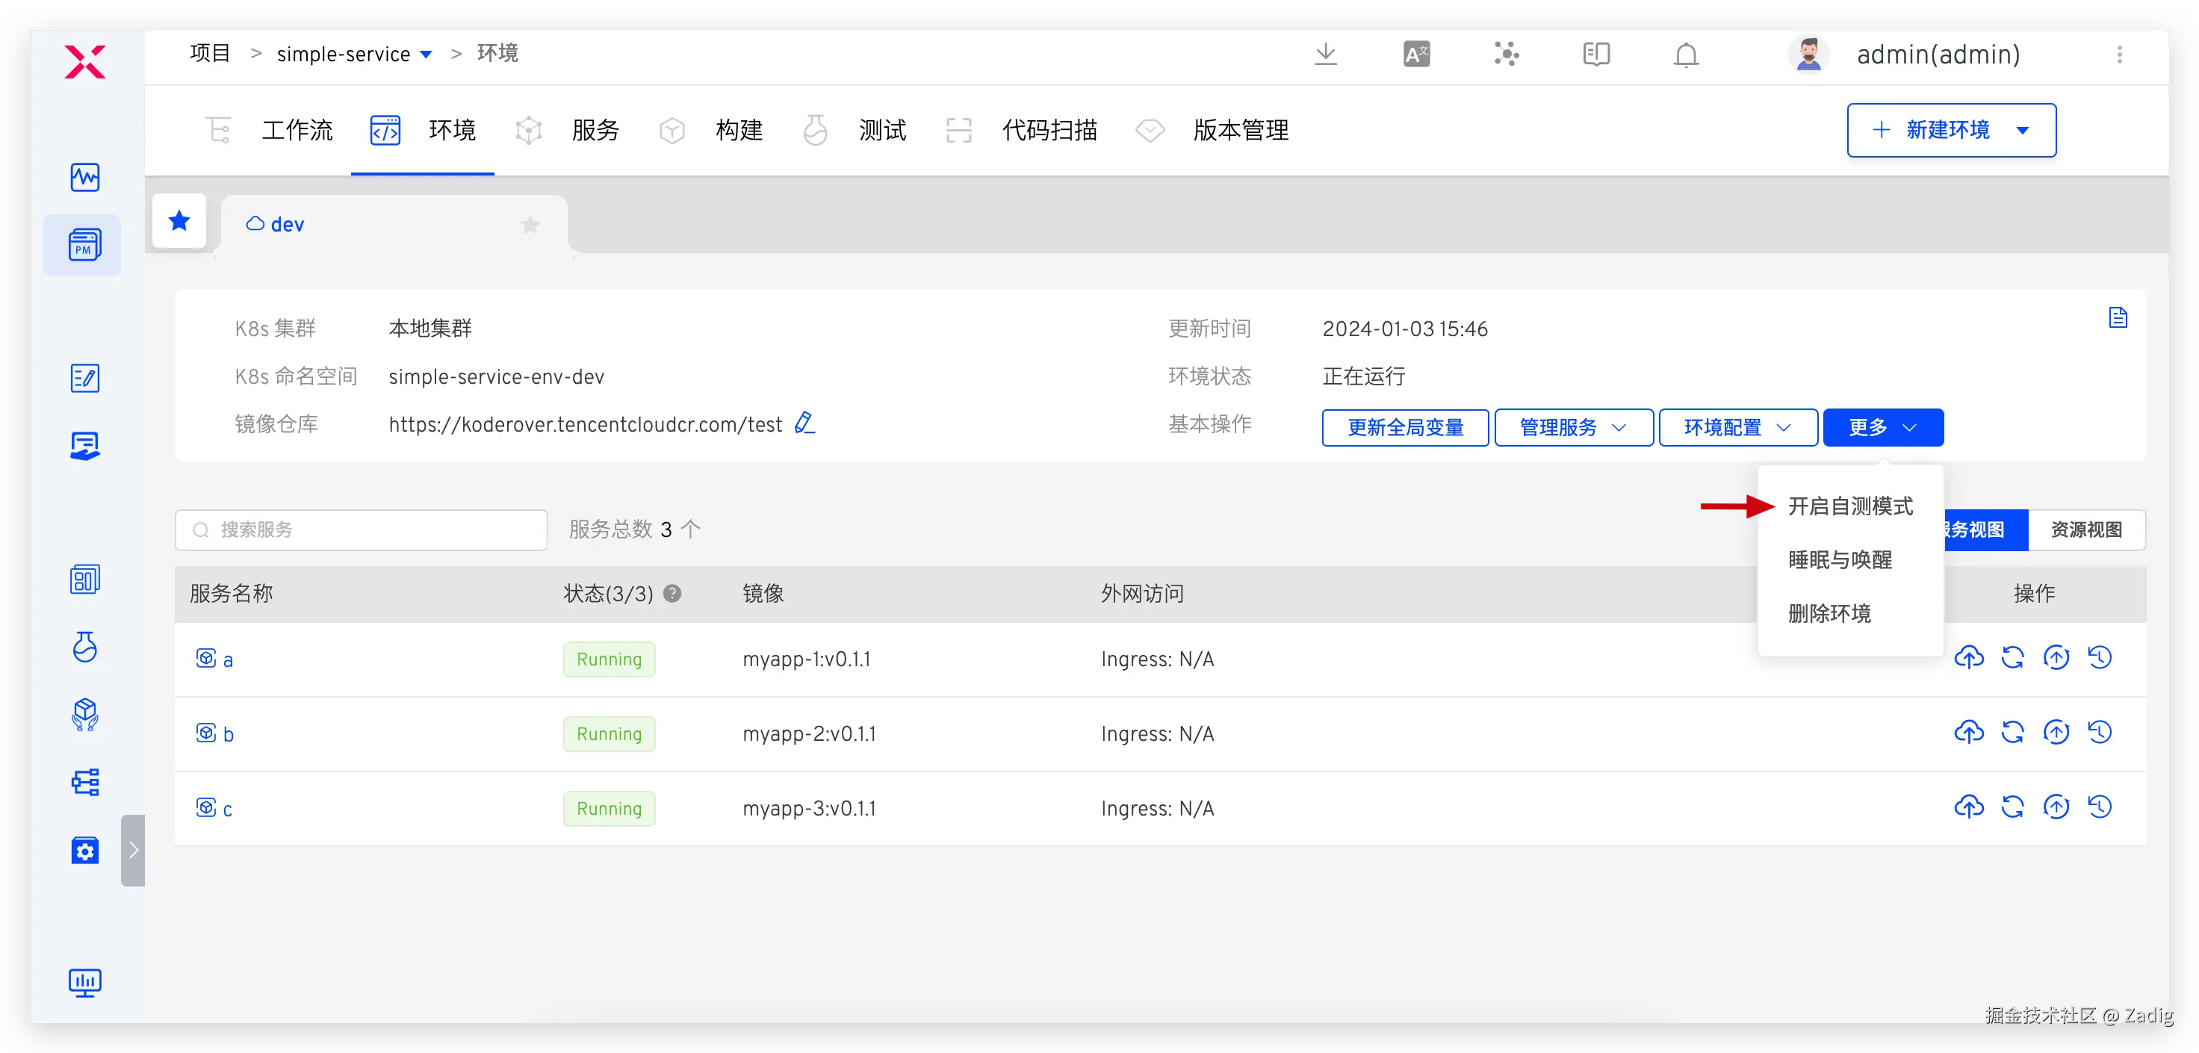The width and height of the screenshot is (2199, 1053).
Task: Select the 环境 tab
Action: [423, 131]
